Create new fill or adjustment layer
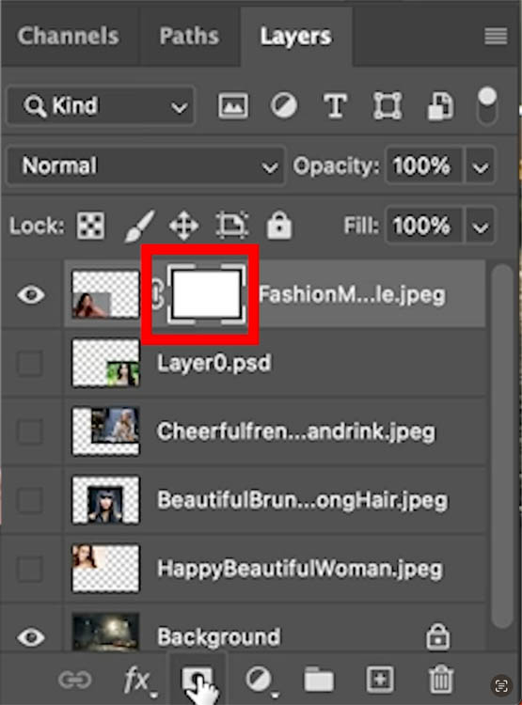 pyautogui.click(x=260, y=681)
